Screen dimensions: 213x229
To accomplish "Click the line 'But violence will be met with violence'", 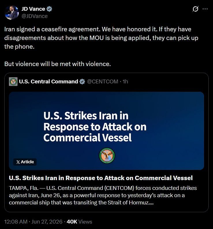I will tap(57, 64).
